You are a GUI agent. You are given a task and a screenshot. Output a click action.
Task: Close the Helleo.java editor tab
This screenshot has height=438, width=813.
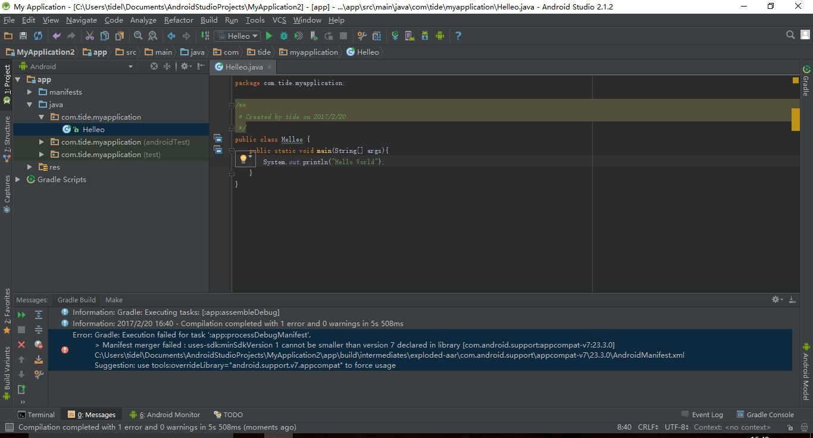269,67
